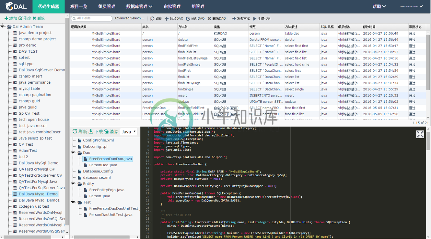
Task: Click file icon beside ConfigProfile.xml
Action: (79, 140)
